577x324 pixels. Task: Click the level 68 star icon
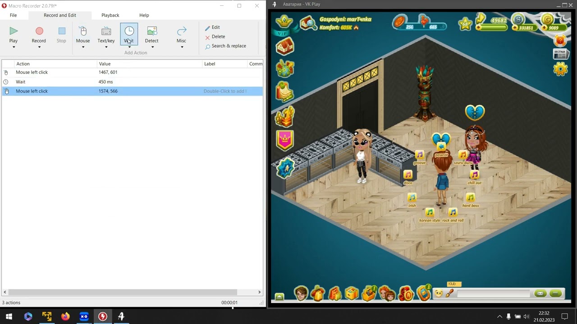click(465, 24)
